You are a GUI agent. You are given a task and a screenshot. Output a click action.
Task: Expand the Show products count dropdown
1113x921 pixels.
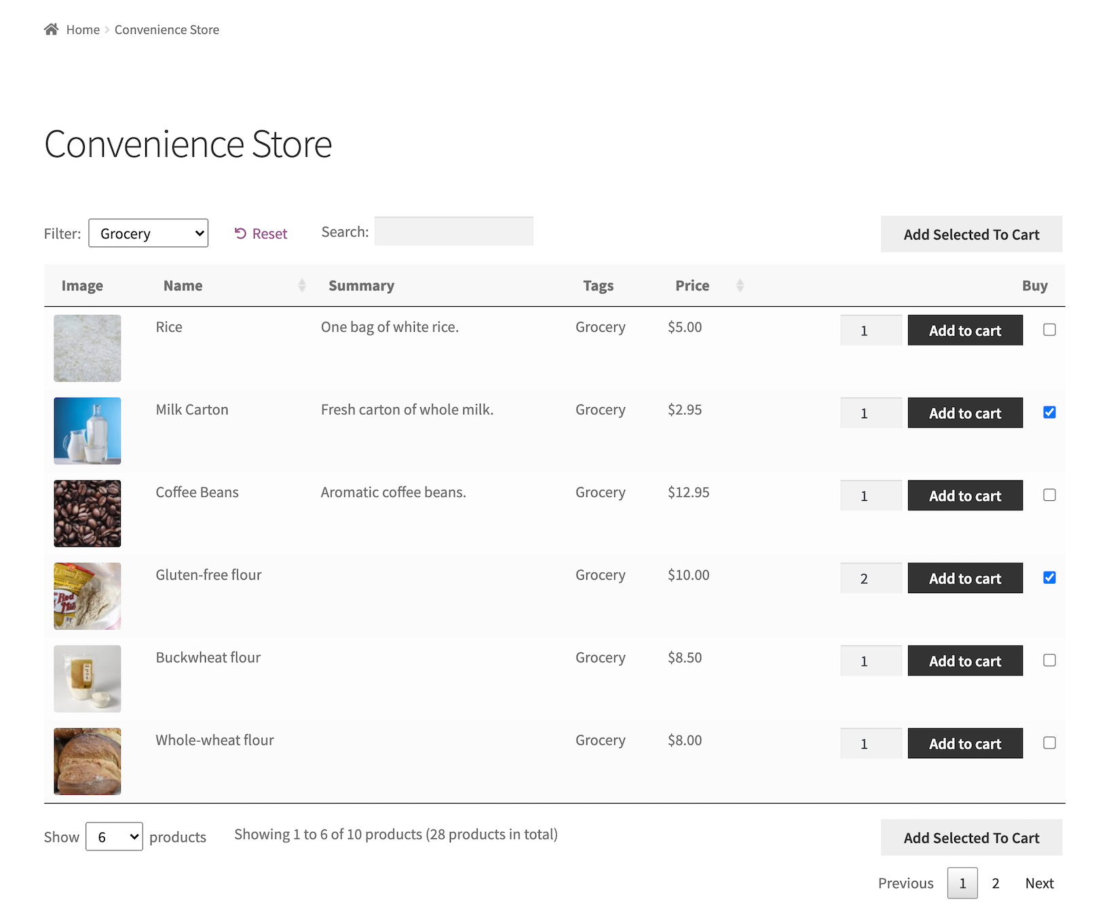[114, 837]
